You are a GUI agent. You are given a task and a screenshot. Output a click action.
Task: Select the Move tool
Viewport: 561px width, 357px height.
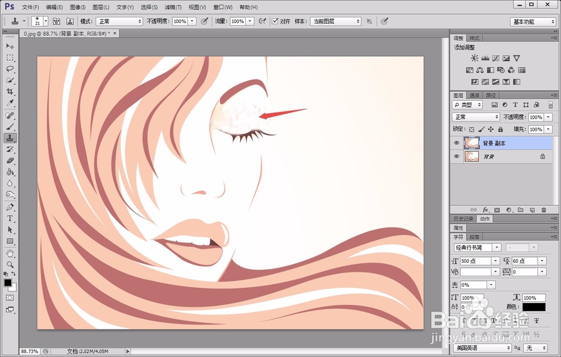click(x=10, y=46)
